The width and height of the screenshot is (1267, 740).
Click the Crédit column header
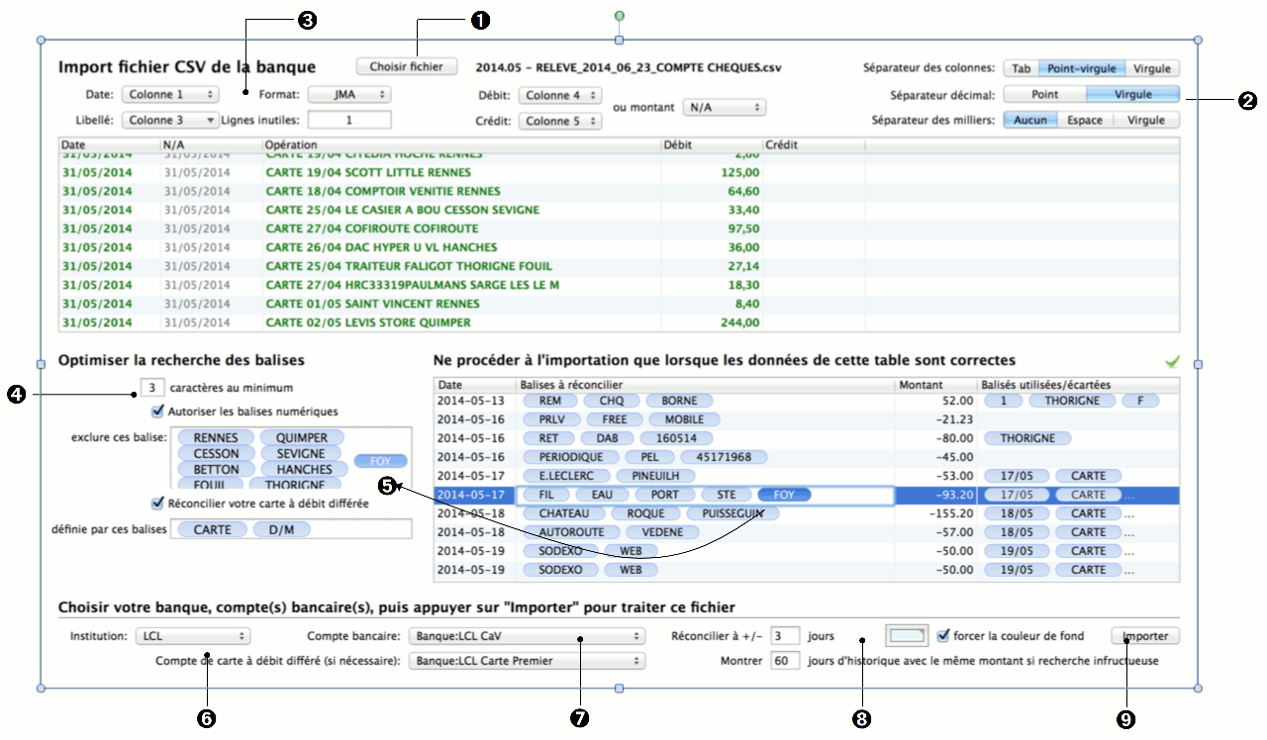(x=814, y=145)
